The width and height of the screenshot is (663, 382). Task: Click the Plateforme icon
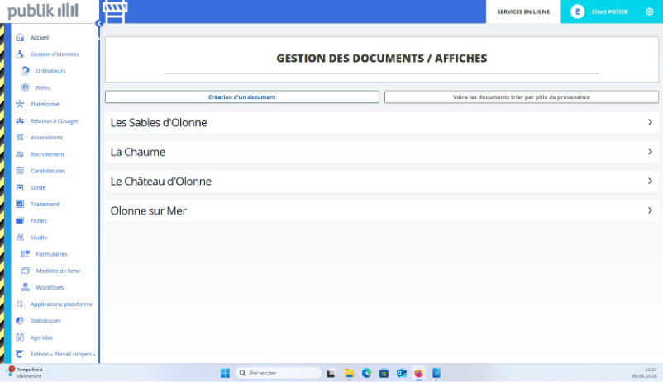20,104
